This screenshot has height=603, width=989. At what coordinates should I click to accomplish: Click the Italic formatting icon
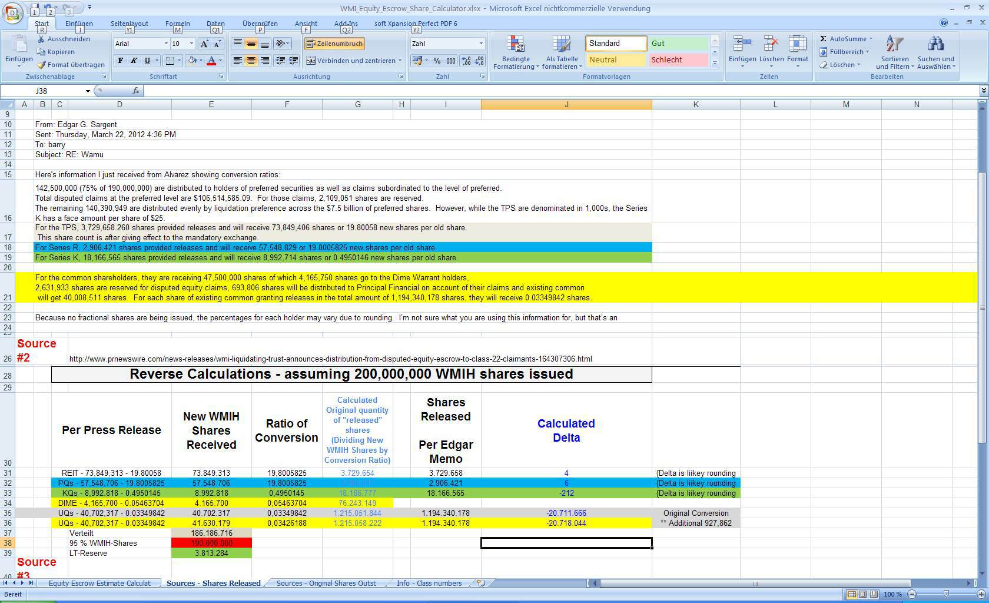(x=134, y=61)
